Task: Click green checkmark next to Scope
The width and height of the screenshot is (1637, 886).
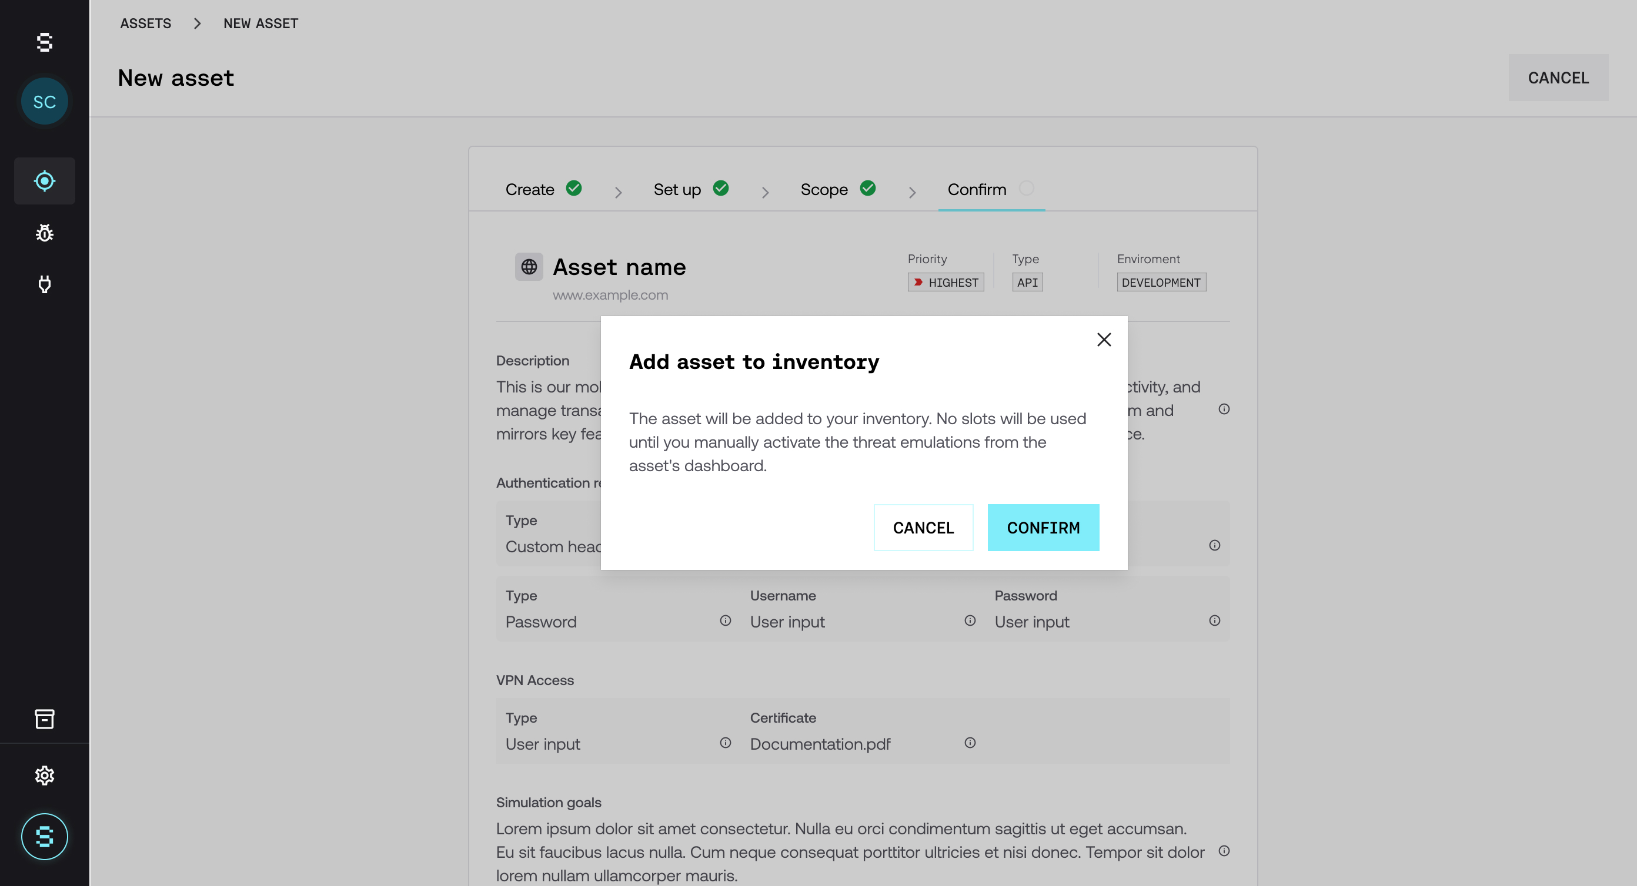Action: [867, 189]
